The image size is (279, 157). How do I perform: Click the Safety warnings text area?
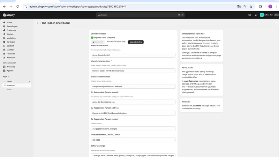[x=133, y=155]
